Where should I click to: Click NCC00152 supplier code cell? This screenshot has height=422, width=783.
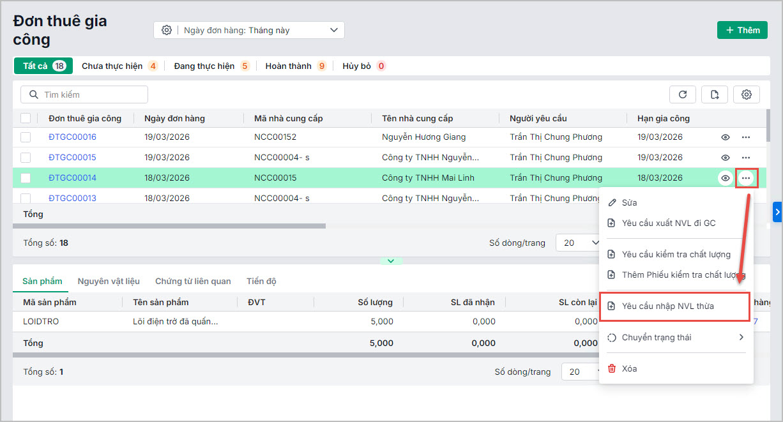(275, 137)
